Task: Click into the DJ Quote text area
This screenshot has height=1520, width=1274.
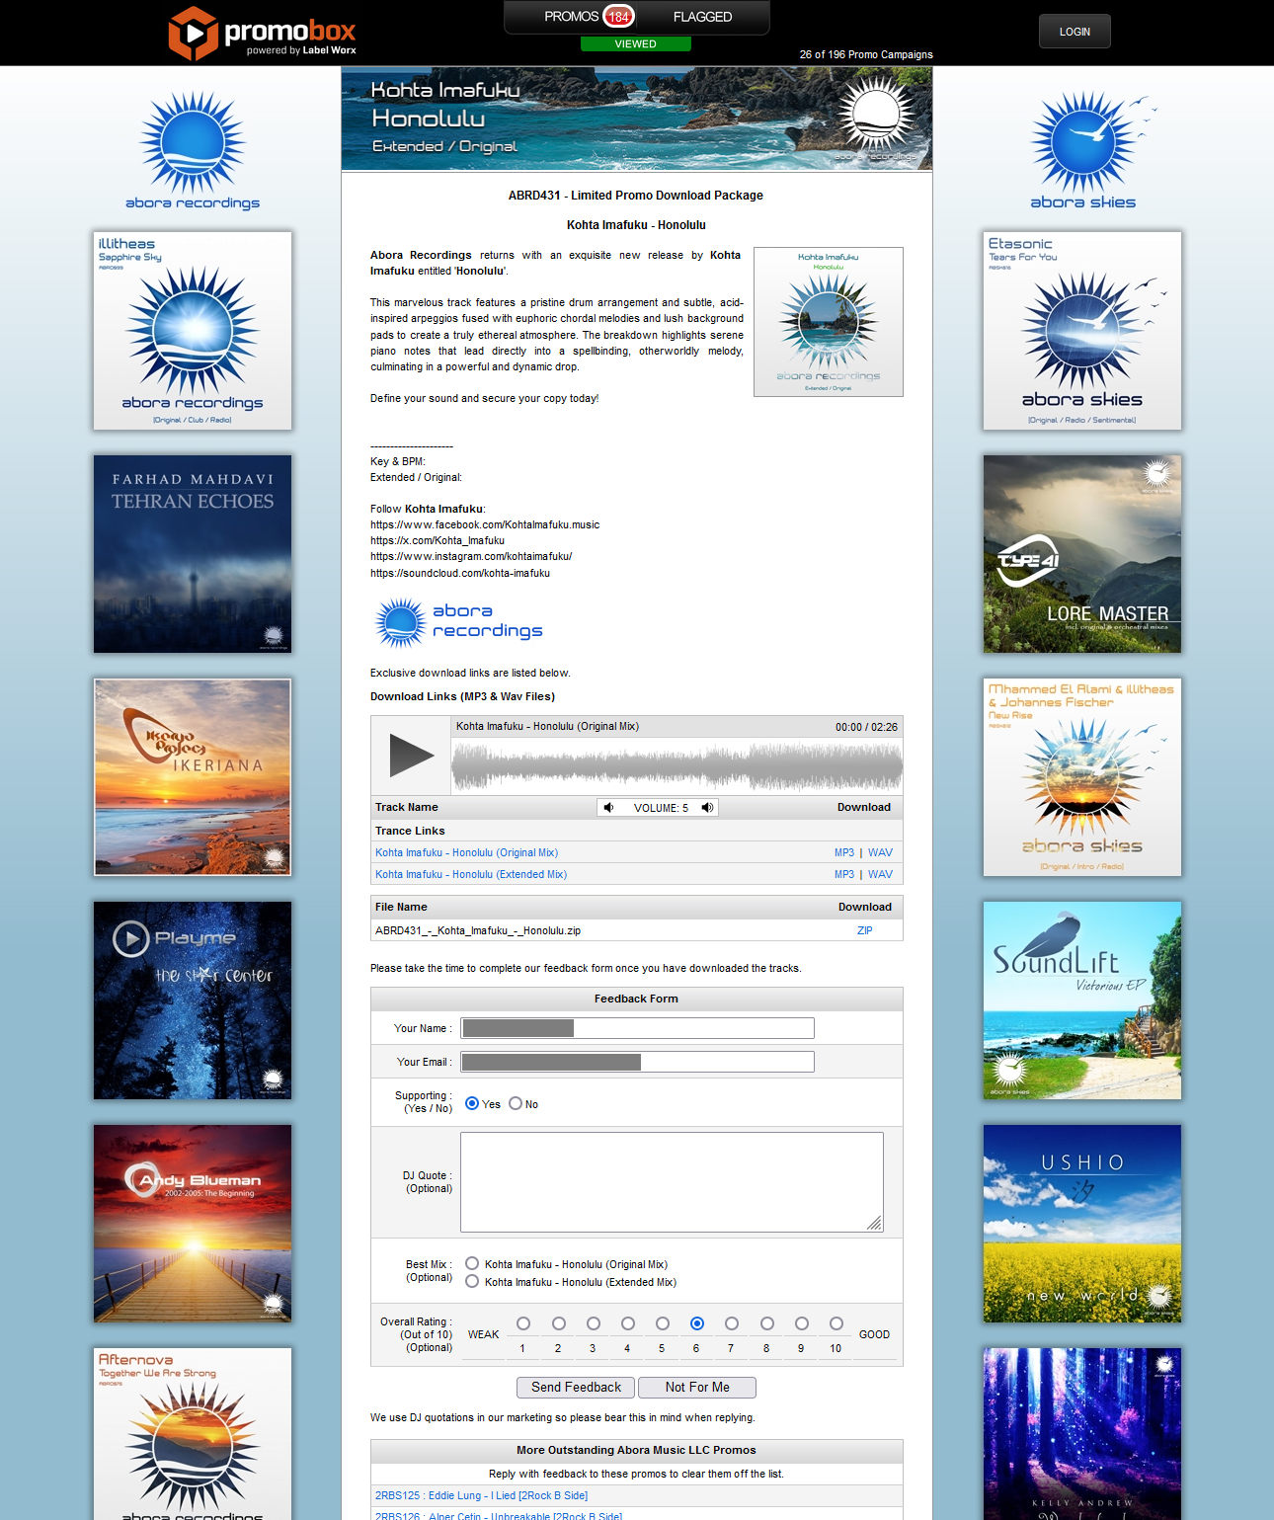Action: point(672,1182)
